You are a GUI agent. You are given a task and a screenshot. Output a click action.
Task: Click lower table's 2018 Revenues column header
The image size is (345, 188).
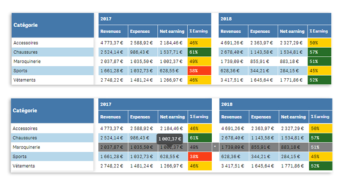coord(234,117)
